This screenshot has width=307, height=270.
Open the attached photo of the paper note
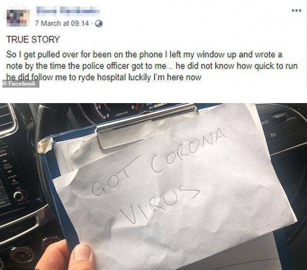[x=153, y=187]
